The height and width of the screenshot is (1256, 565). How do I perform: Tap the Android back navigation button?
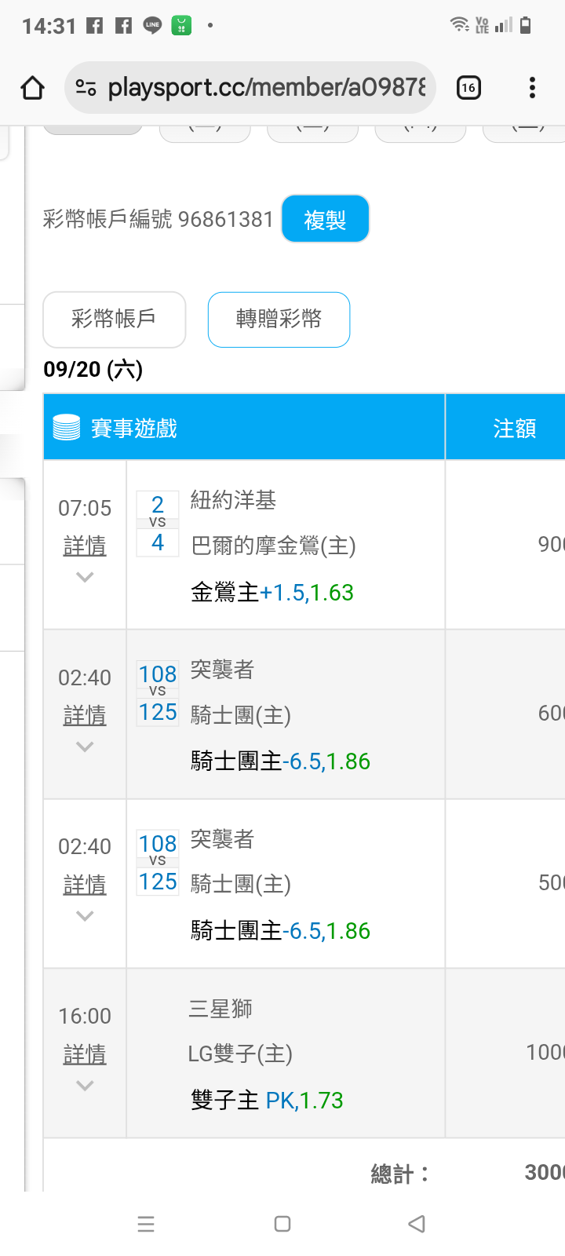click(x=417, y=1223)
